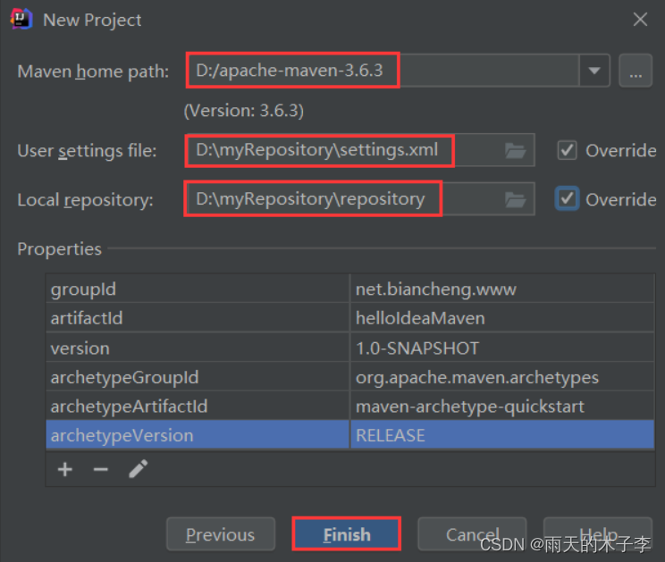The width and height of the screenshot is (665, 562).
Task: Click the Previous button
Action: (x=221, y=534)
